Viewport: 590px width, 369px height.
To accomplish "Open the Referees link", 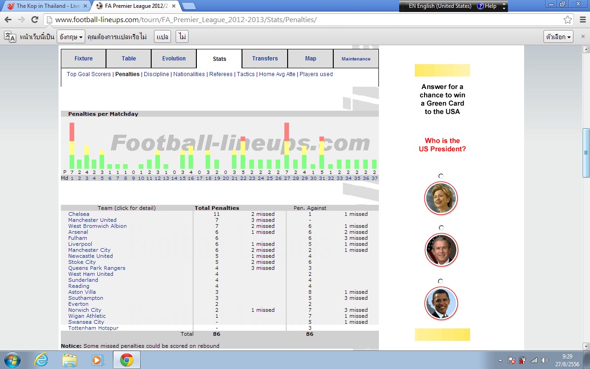I will [x=221, y=74].
